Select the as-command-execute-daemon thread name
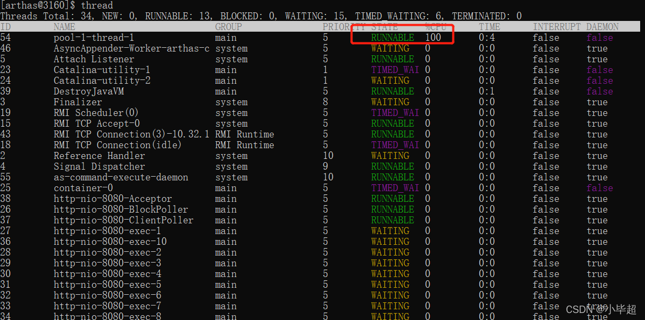Image resolution: width=645 pixels, height=320 pixels. coord(121,178)
